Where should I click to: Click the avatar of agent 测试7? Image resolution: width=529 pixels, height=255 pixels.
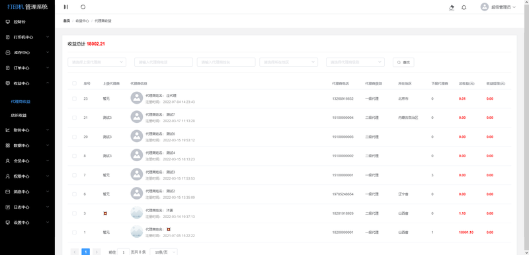[137, 117]
